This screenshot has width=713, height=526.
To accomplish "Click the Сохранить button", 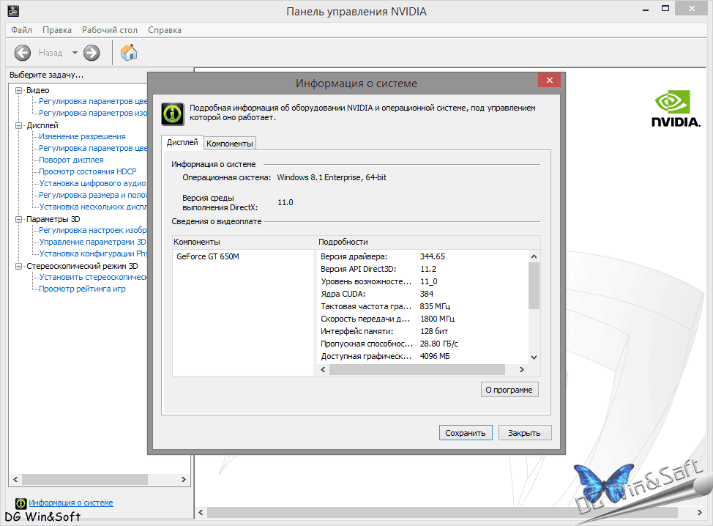I will [465, 433].
